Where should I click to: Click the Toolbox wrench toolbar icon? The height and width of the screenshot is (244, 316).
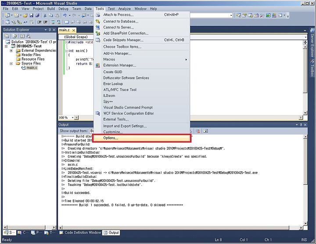coord(262,15)
